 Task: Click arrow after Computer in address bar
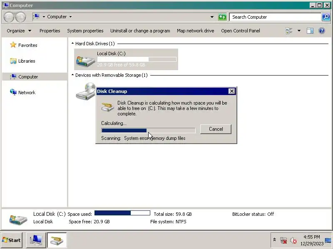70,17
